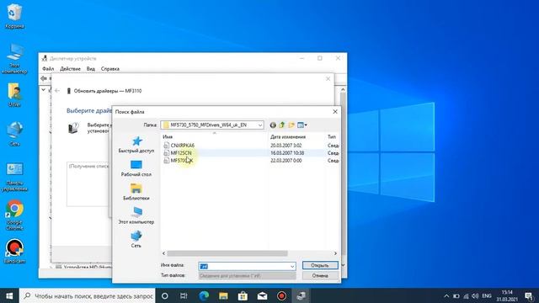The width and height of the screenshot is (539, 303).
Task: Open Файл menu in Device Manager
Action: click(x=48, y=69)
